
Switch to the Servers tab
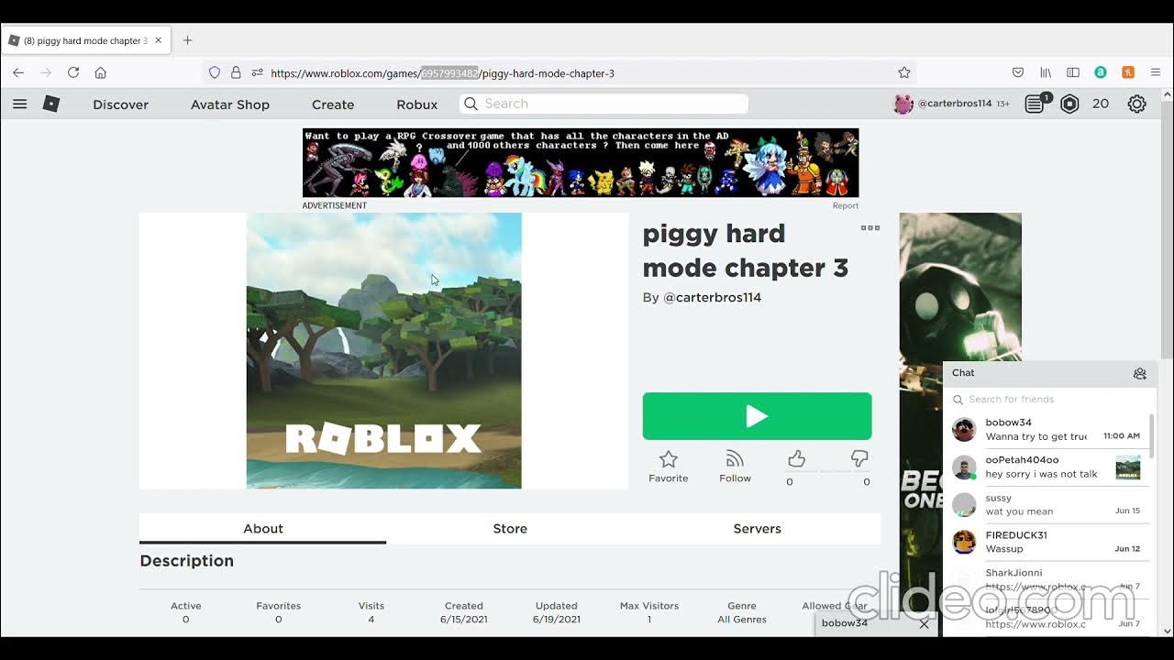758,529
